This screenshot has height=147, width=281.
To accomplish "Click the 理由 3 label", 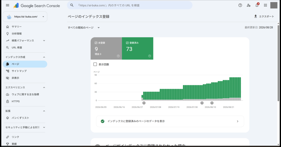I will tap(98, 54).
